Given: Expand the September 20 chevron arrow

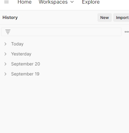Looking at the screenshot, I should coord(5,64).
